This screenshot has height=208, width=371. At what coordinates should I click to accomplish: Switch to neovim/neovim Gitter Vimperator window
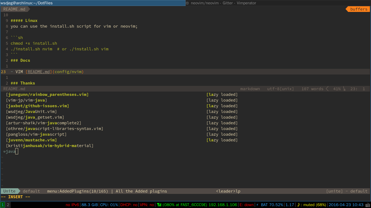point(223,3)
